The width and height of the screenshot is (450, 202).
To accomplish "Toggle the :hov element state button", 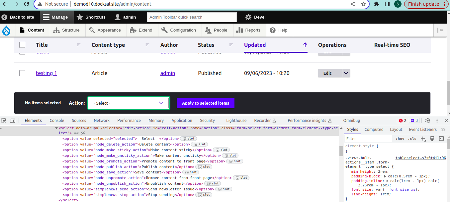I will click(401, 139).
